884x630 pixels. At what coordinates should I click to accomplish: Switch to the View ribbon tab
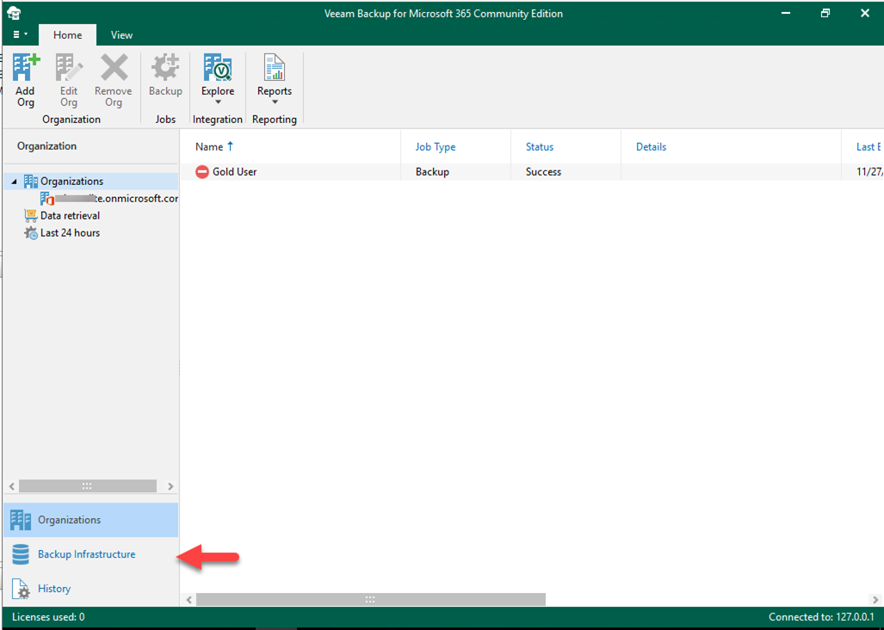coord(121,35)
